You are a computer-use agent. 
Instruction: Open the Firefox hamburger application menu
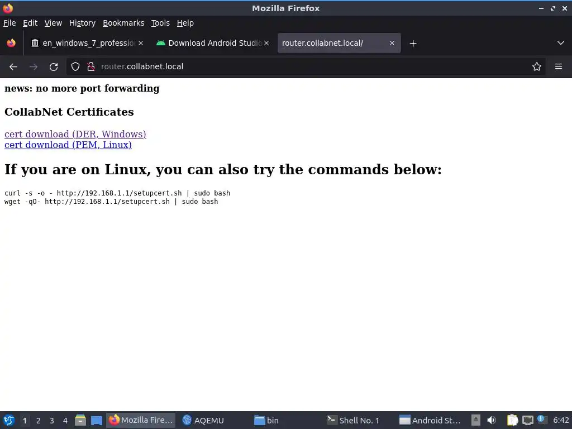pyautogui.click(x=559, y=66)
